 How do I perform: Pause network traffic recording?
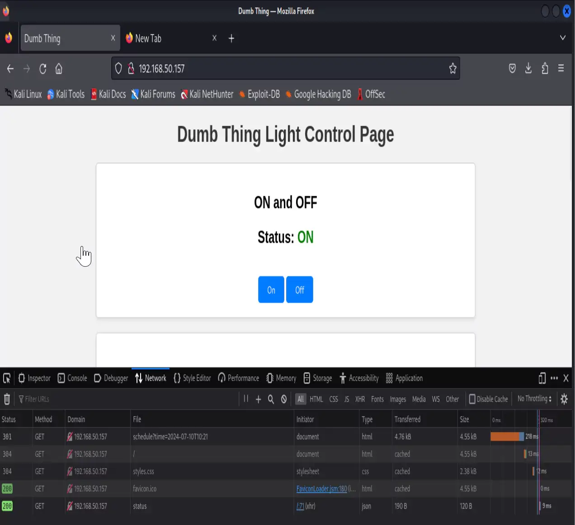coord(245,399)
